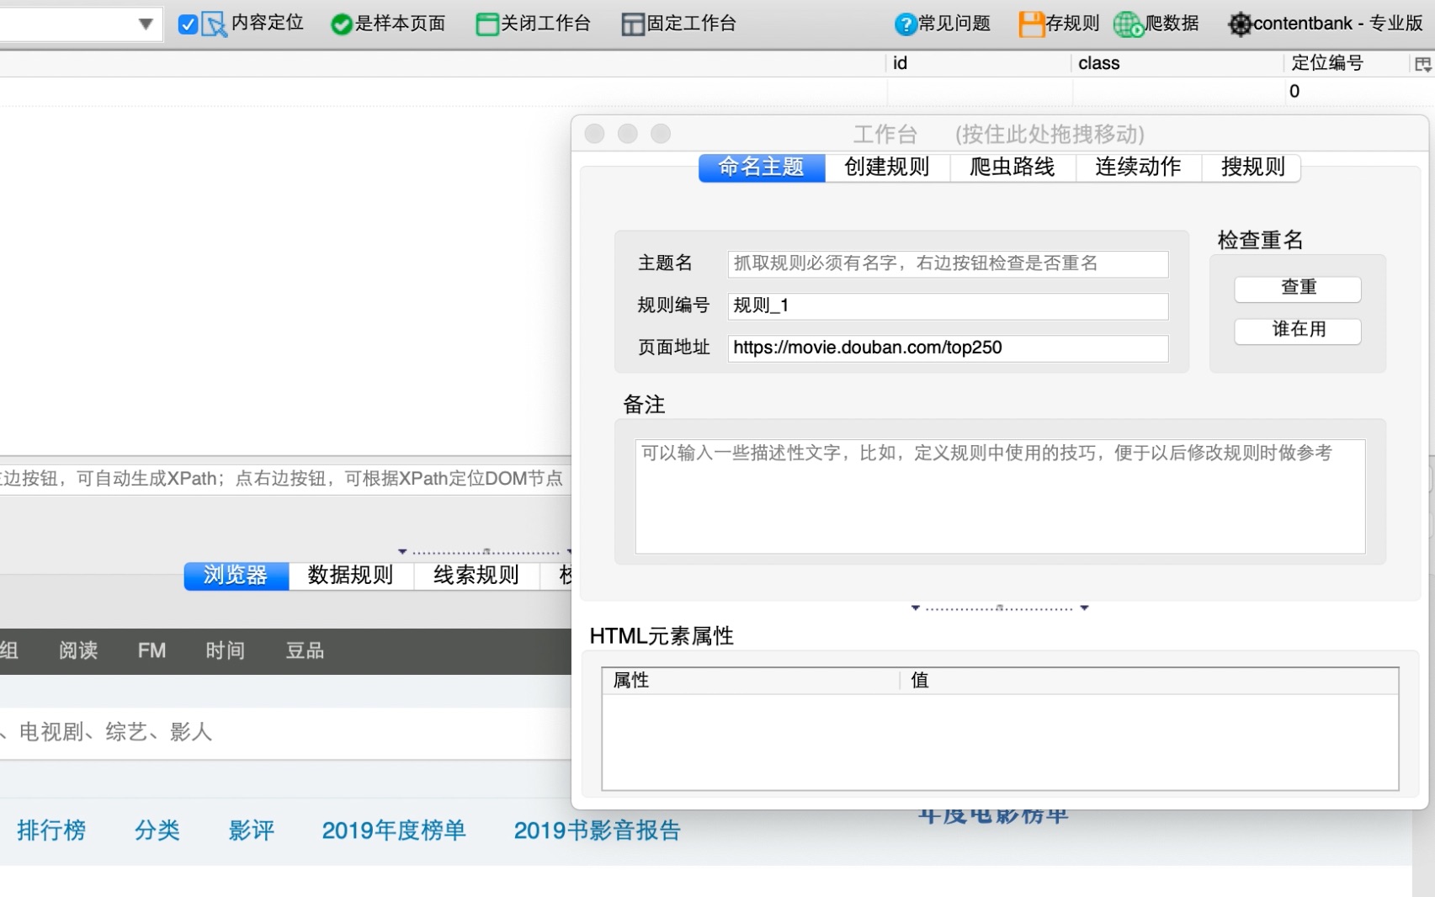Switch to the 创建规则 tab
The image size is (1435, 897).
point(886,167)
